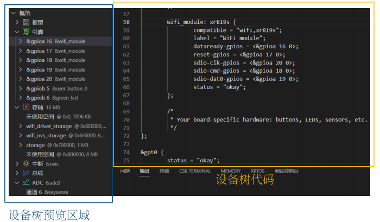Expand the &gpioa 19 pin entry
The width and height of the screenshot is (380, 222).
click(x=21, y=69)
